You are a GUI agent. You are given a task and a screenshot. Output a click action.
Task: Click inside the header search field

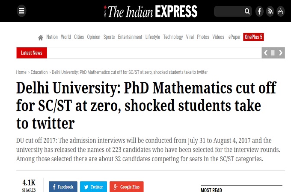(x=229, y=12)
